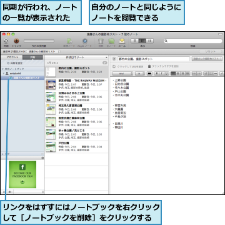Click the toolbar hide pill at the window's top-right
225x225 pixels.
220,34
